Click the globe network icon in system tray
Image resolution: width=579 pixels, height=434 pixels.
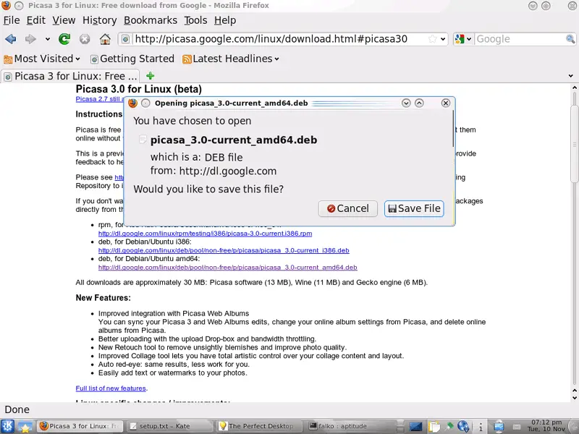point(463,427)
